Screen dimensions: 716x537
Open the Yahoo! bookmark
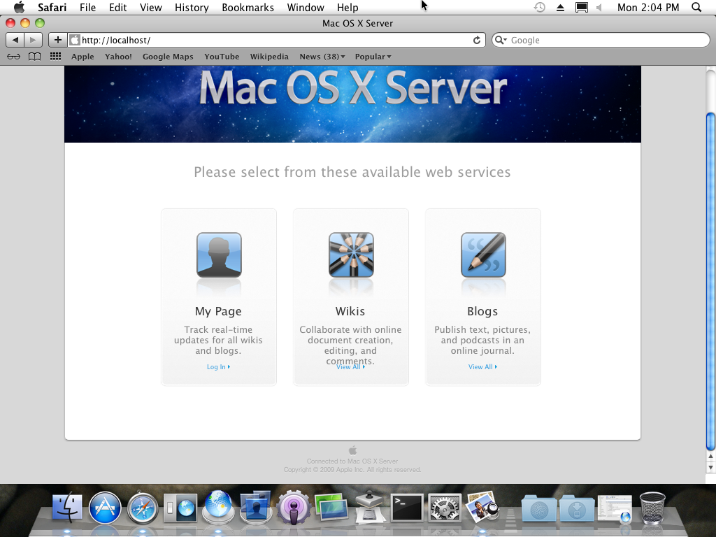coord(118,57)
